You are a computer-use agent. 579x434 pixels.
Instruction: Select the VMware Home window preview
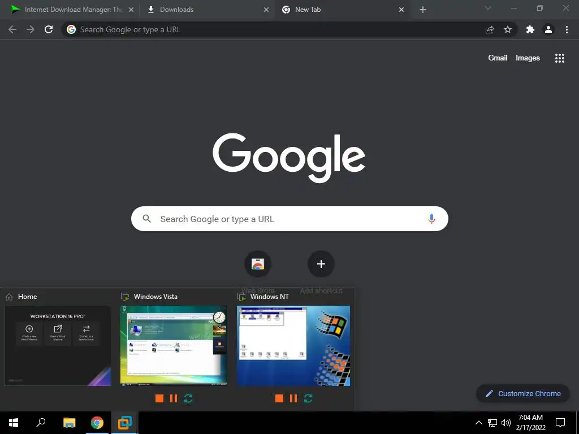pyautogui.click(x=58, y=346)
